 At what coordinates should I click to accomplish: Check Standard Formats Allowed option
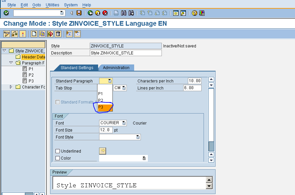tap(57, 102)
